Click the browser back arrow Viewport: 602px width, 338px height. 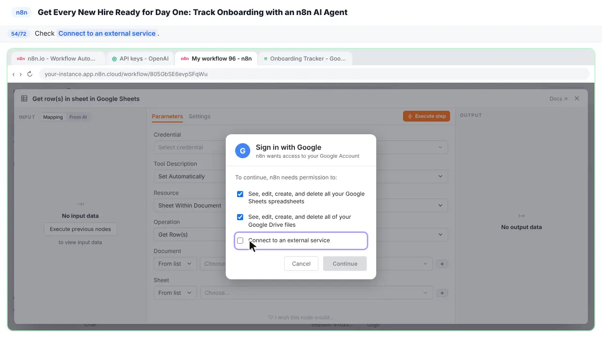(14, 74)
